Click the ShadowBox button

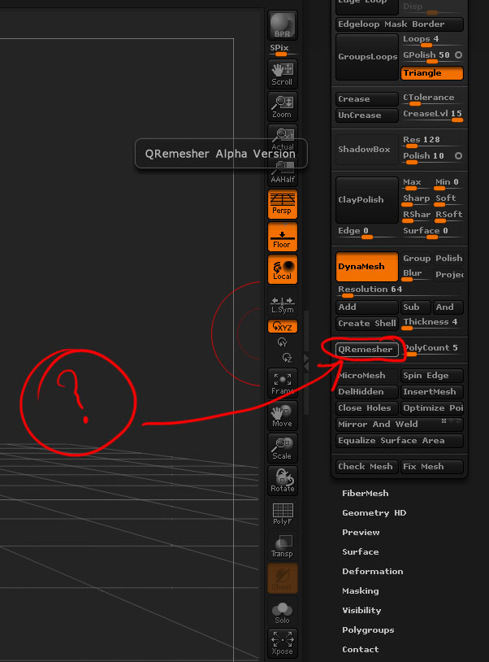[x=367, y=149]
